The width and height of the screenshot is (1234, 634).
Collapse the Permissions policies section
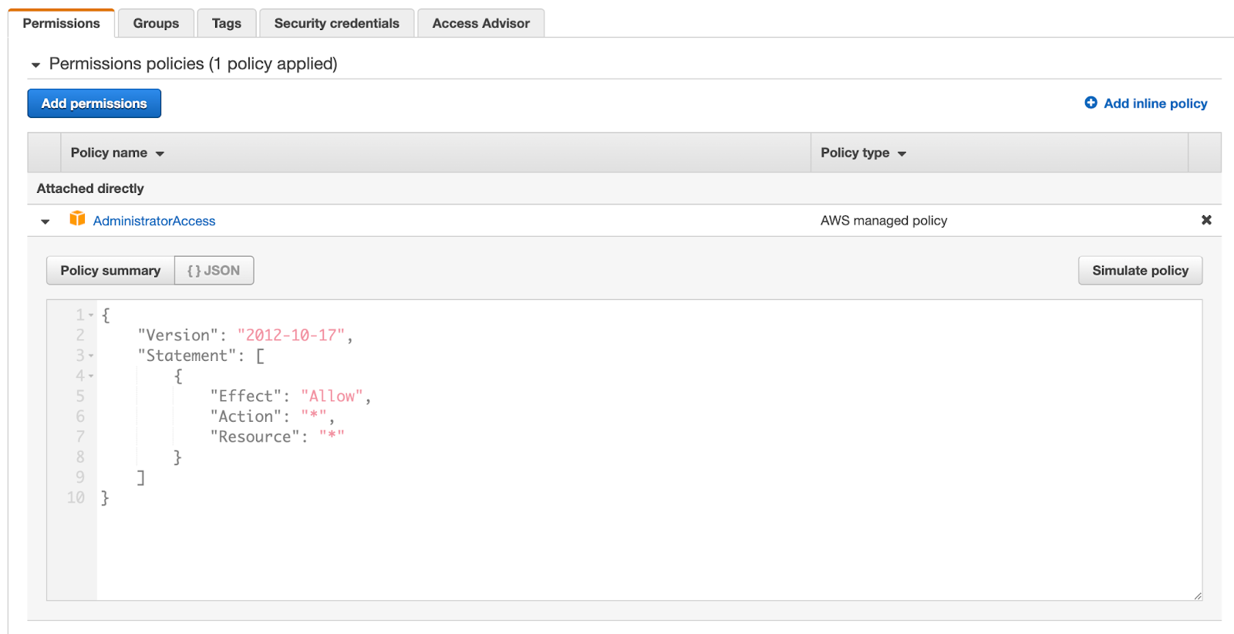coord(35,65)
